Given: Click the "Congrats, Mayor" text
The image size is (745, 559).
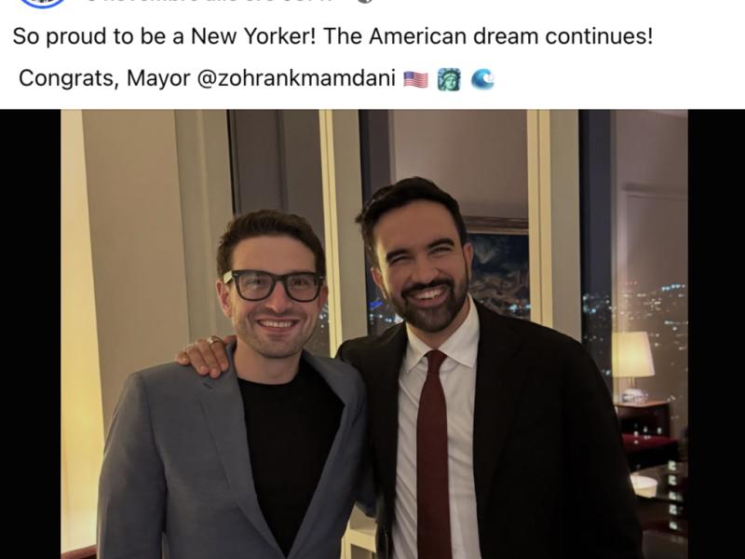Looking at the screenshot, I should [104, 78].
